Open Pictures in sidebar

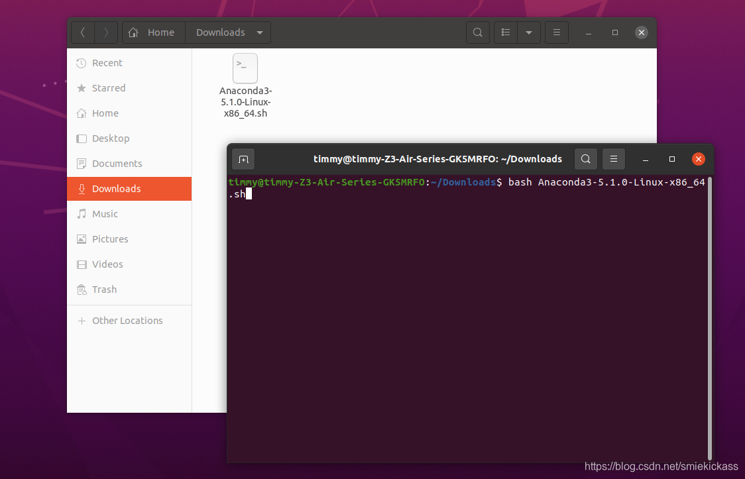coord(129,239)
